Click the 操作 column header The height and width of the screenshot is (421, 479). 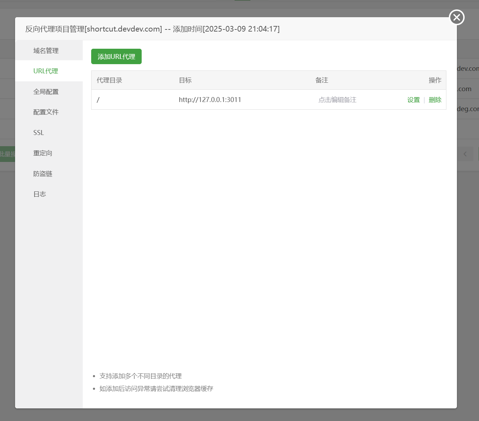click(435, 80)
